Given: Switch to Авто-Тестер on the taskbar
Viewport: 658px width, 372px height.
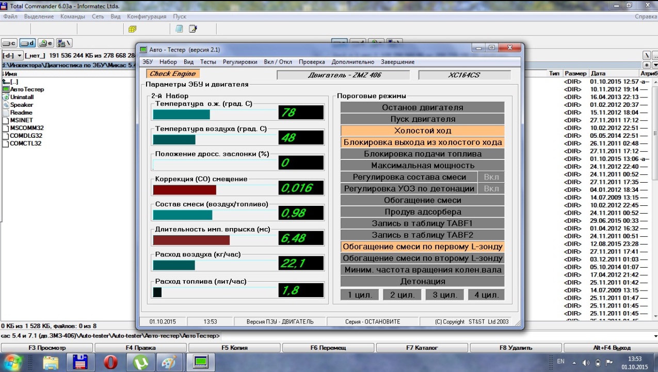Looking at the screenshot, I should tap(200, 362).
